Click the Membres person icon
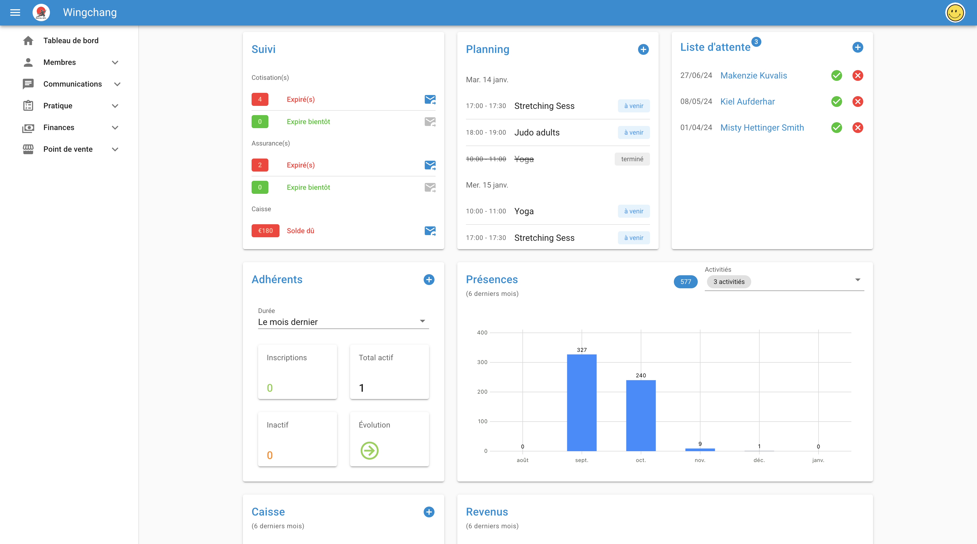 point(28,62)
